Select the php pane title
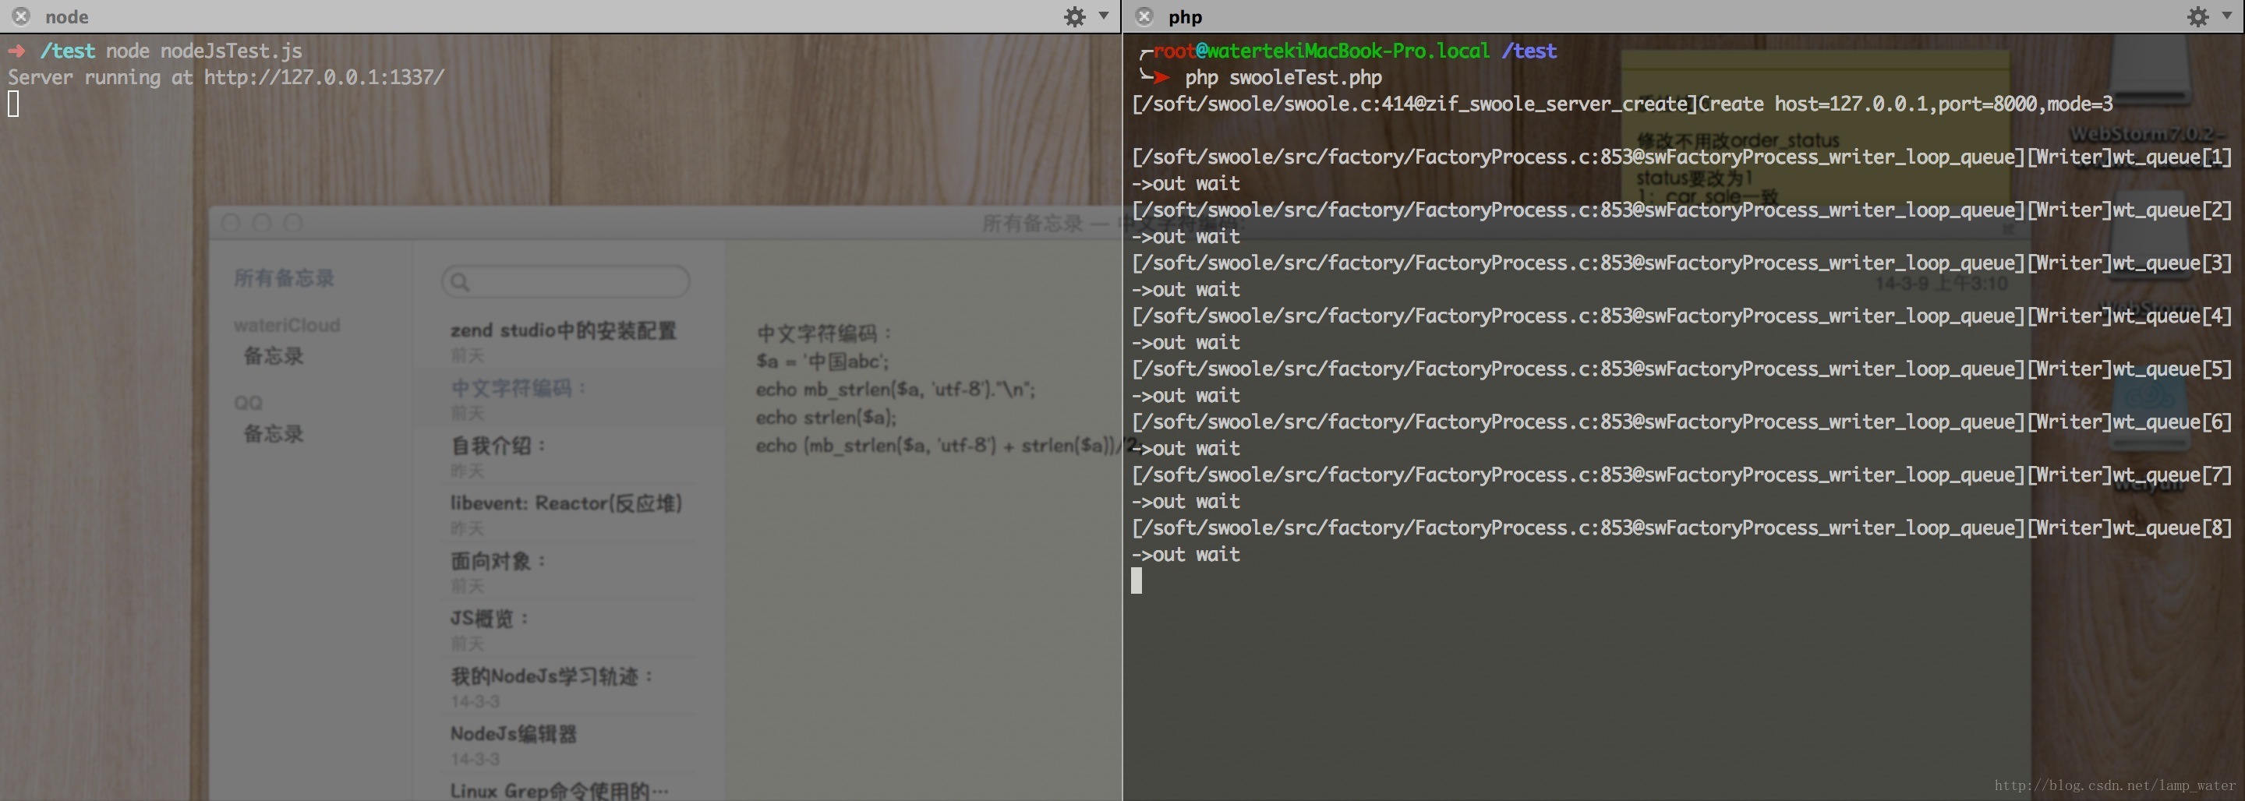This screenshot has height=801, width=2245. click(1185, 16)
